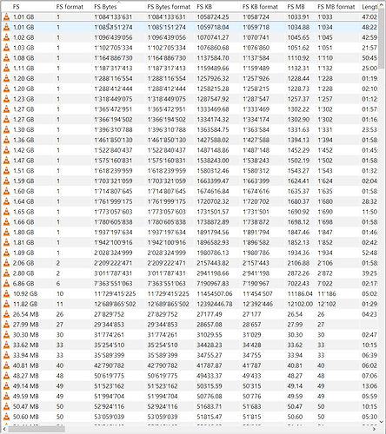Click VLC icon of 1.59 GB row
Viewport: 386px width, 434px height.
point(6,181)
